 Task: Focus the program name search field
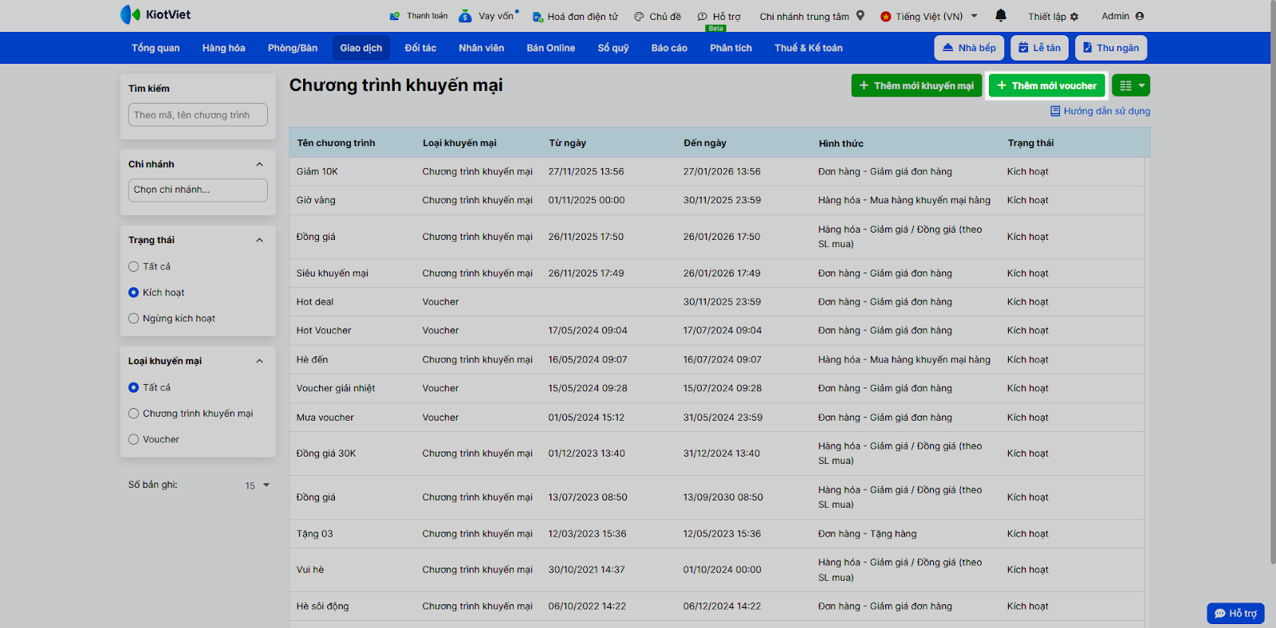(x=198, y=115)
